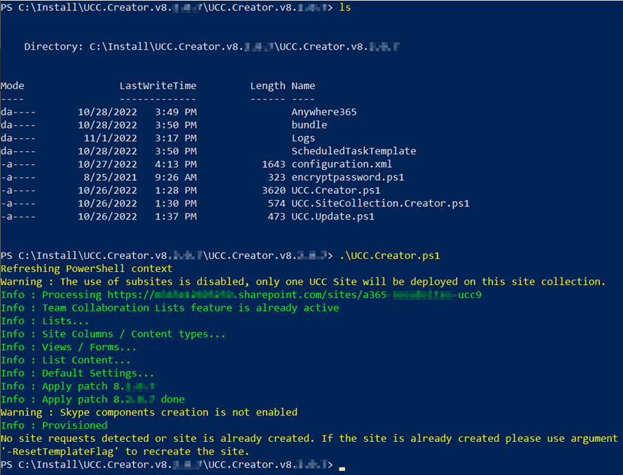The image size is (623, 475).
Task: Click the Name column header
Action: tap(303, 86)
